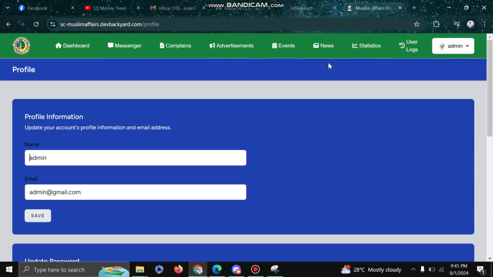Click the Name input field
Image resolution: width=493 pixels, height=277 pixels.
pos(136,158)
